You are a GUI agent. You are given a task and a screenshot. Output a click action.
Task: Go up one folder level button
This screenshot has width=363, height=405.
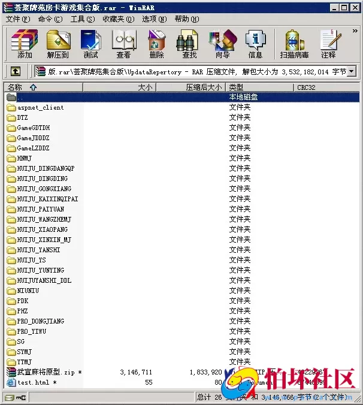click(15, 71)
